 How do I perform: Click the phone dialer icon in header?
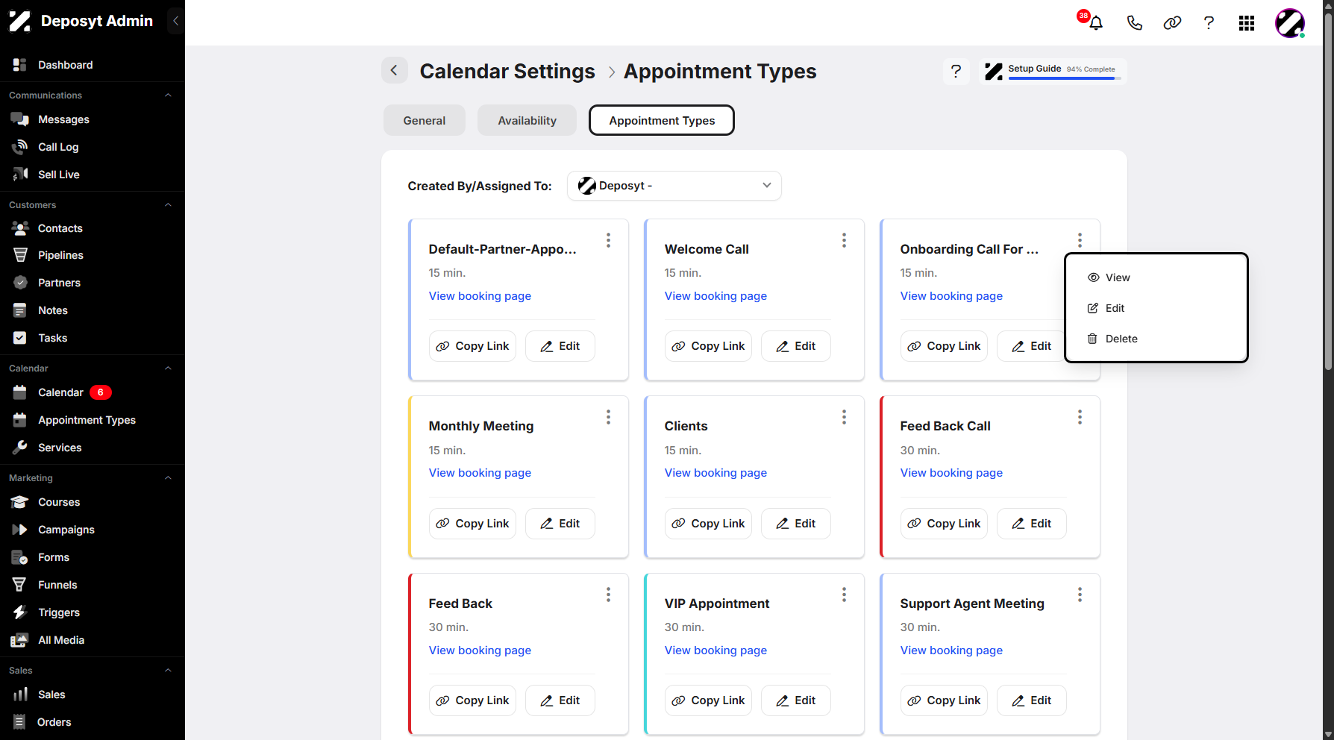[1134, 23]
